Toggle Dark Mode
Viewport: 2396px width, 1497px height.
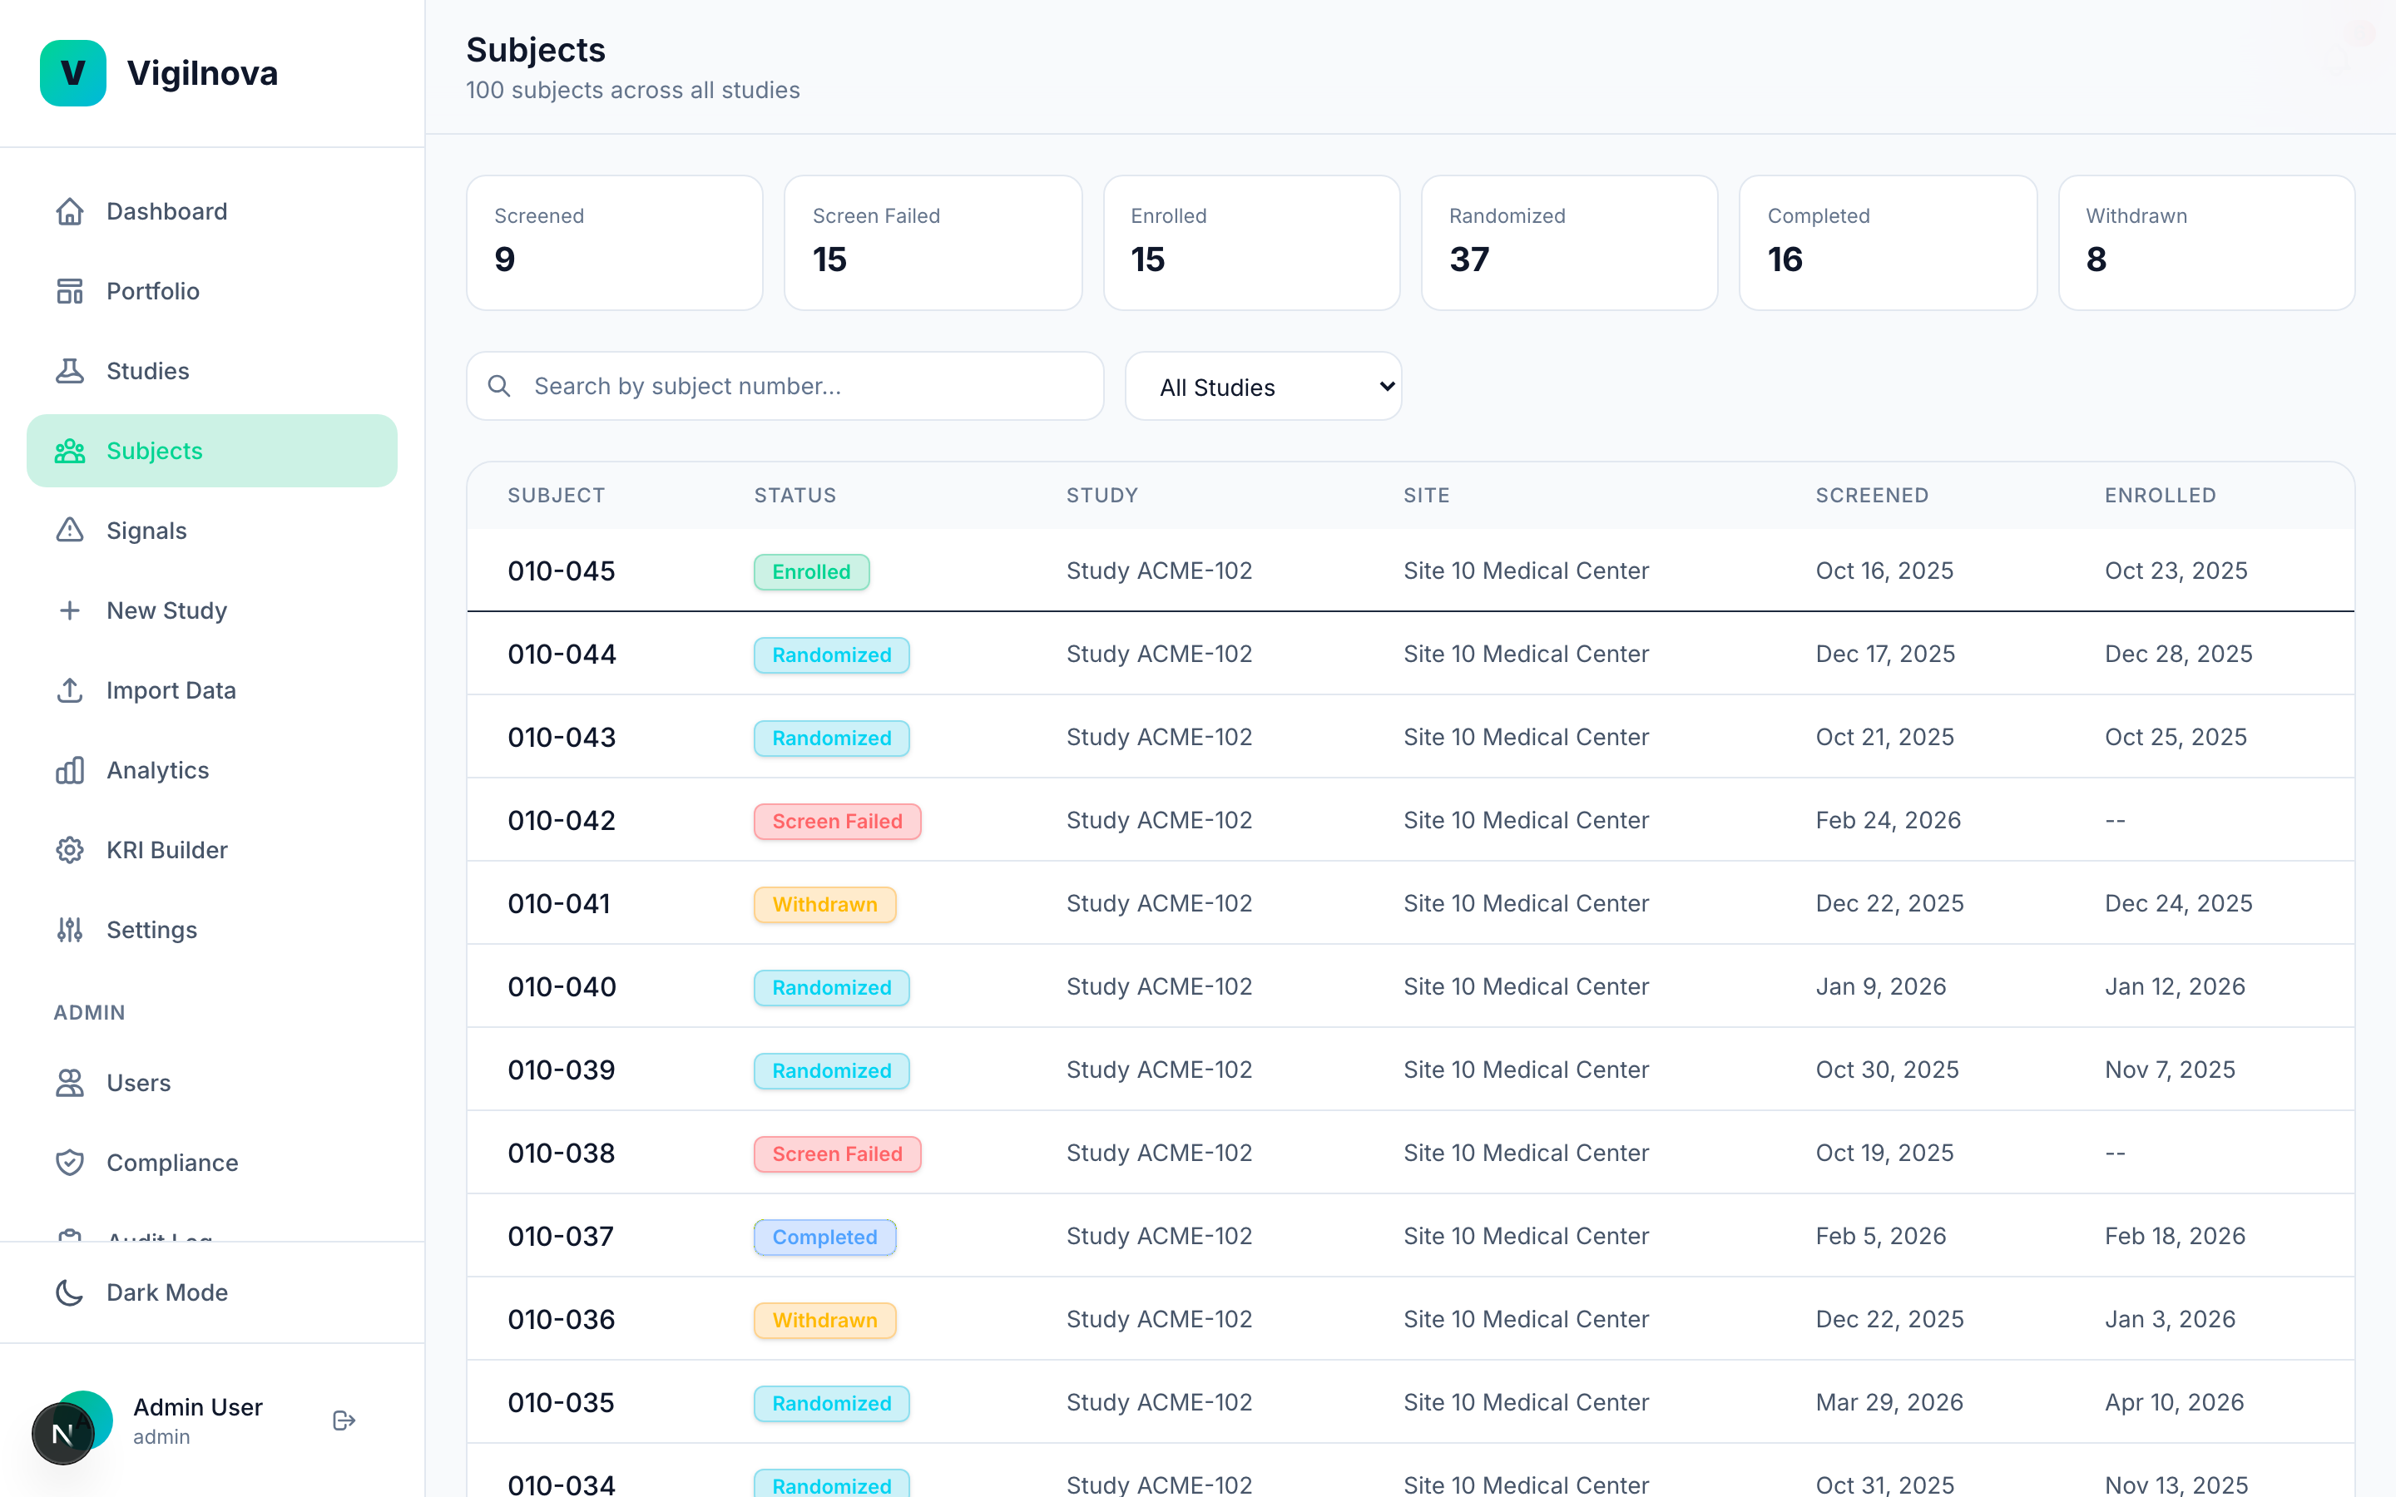(141, 1292)
